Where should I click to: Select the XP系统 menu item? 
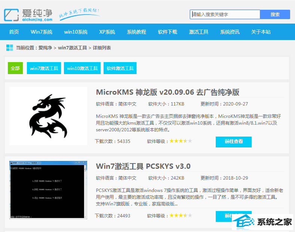107,32
